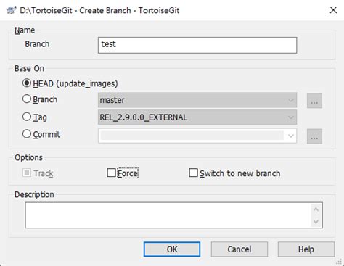This screenshot has height=266, width=344.
Task: Click the resize grip at dialog corner
Action: tap(339, 262)
